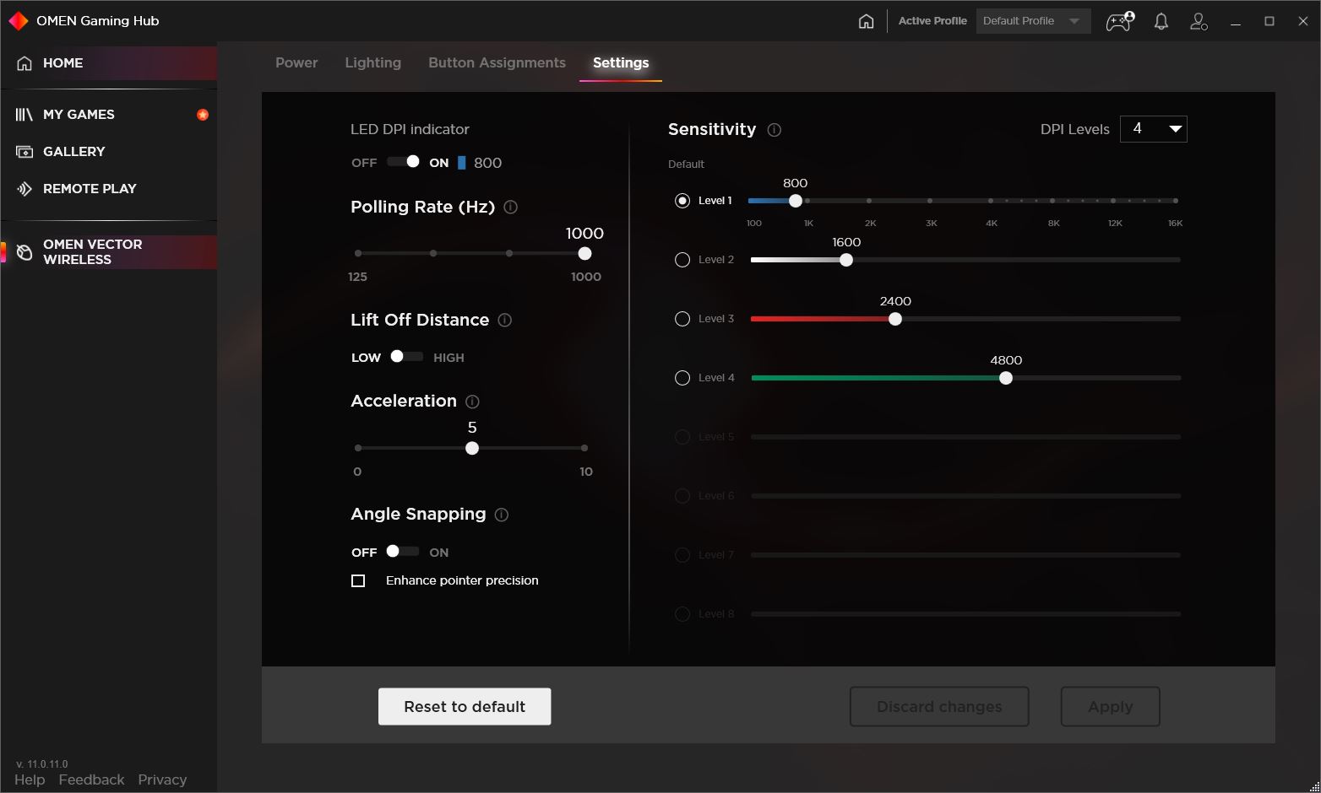
Task: Click Level 4 green slider handle at 4800
Action: point(1006,378)
